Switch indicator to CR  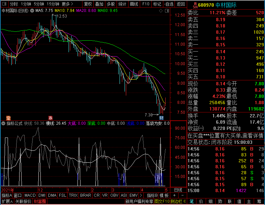(x=97, y=195)
